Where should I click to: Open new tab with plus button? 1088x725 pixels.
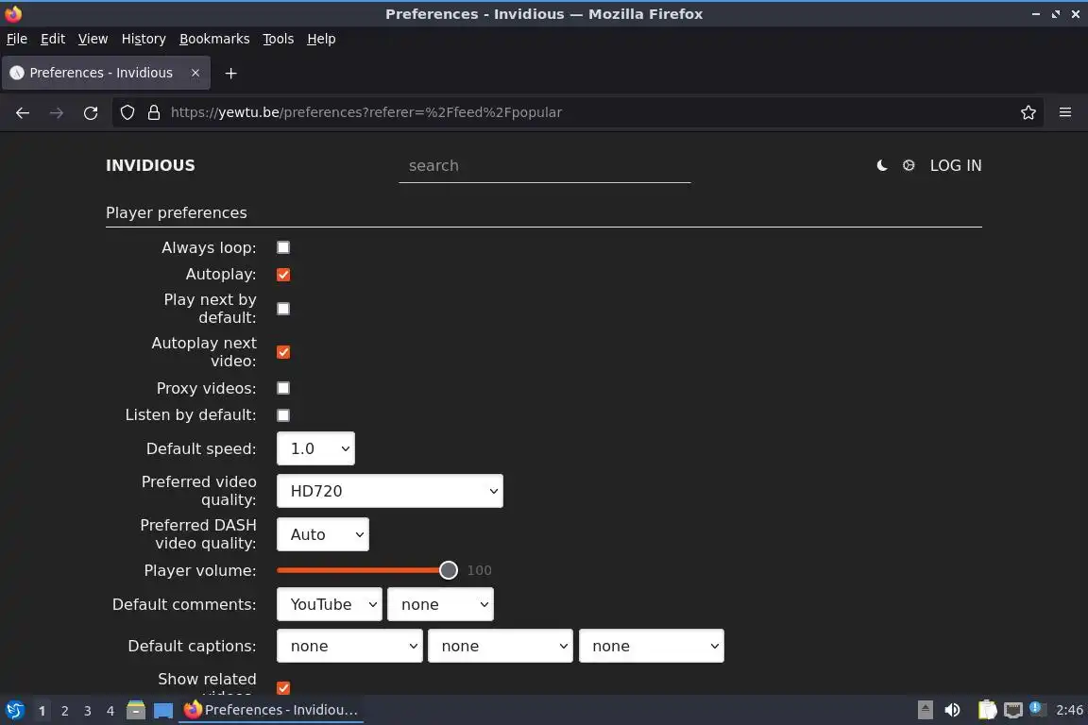pyautogui.click(x=231, y=73)
